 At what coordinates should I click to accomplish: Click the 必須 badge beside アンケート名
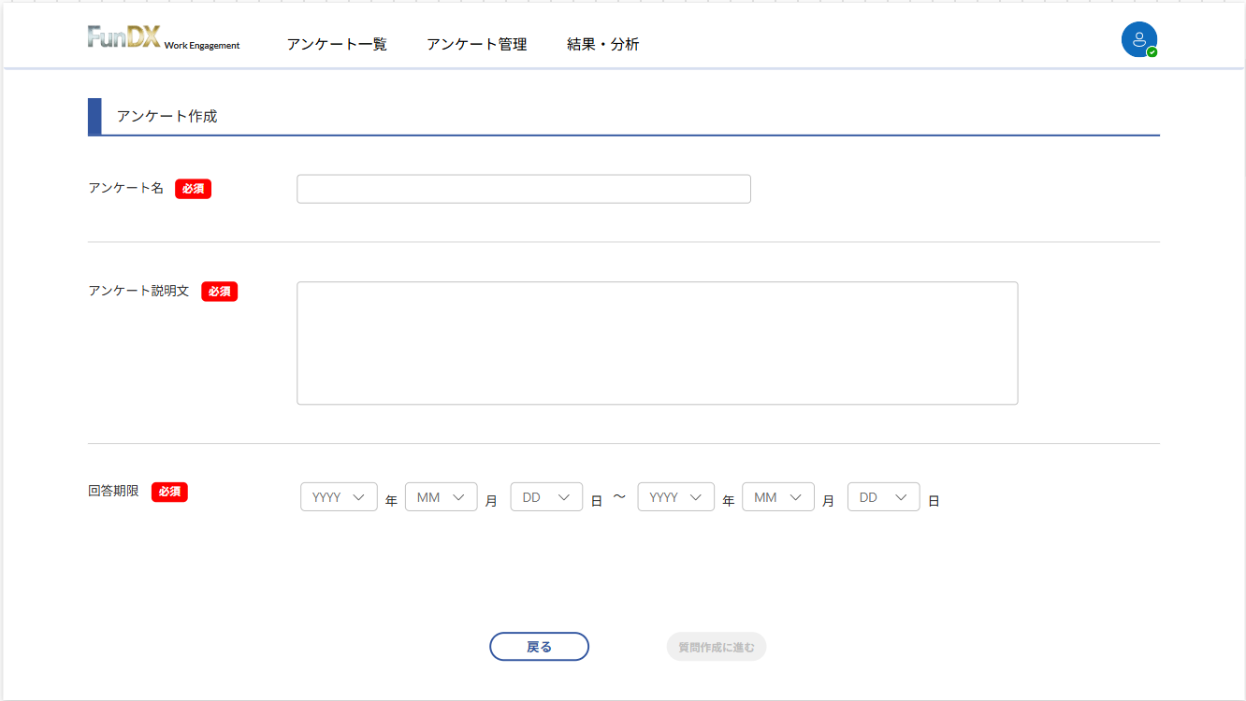point(193,189)
